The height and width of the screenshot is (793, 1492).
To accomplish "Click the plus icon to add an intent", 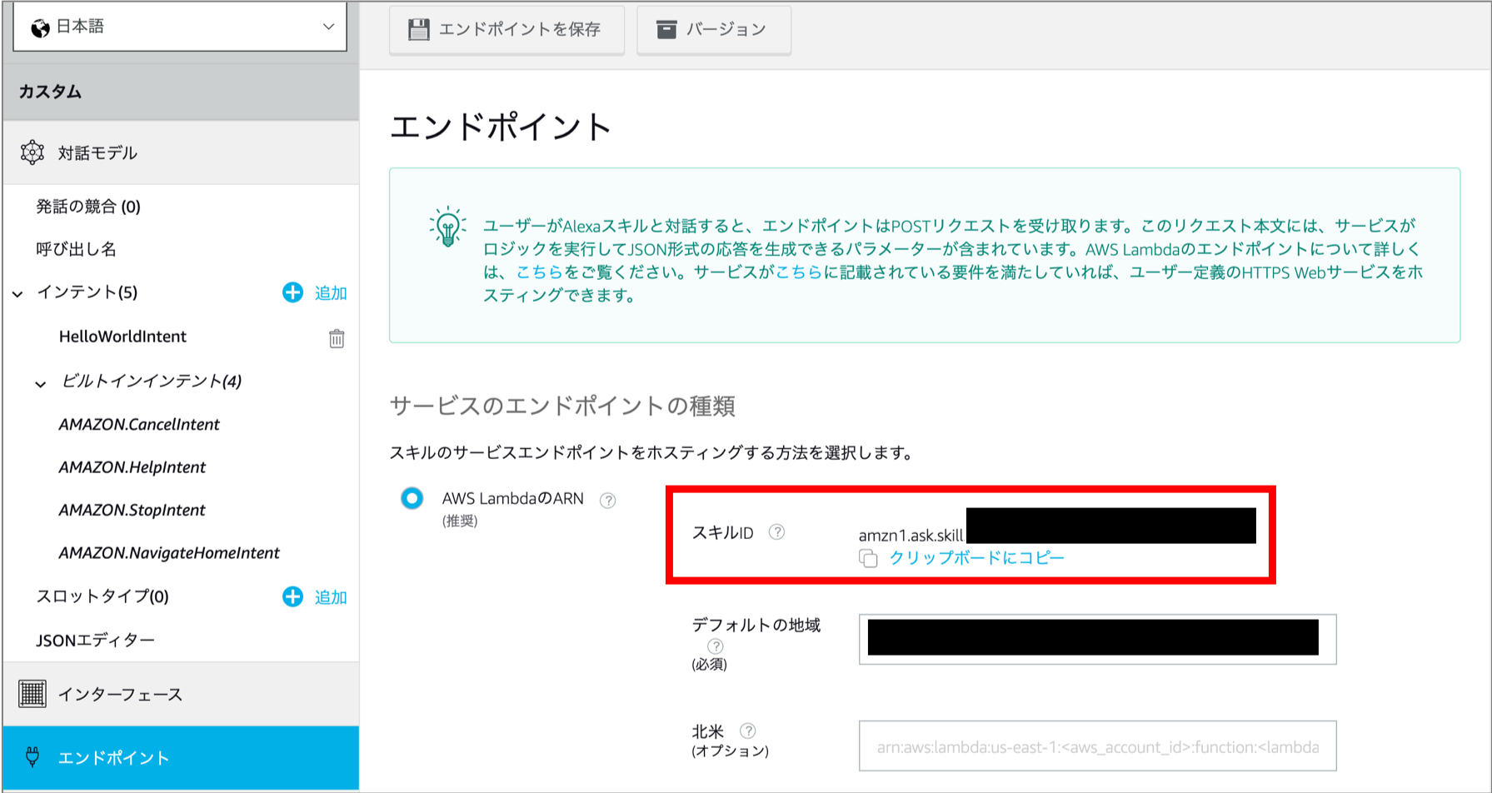I will 292,292.
